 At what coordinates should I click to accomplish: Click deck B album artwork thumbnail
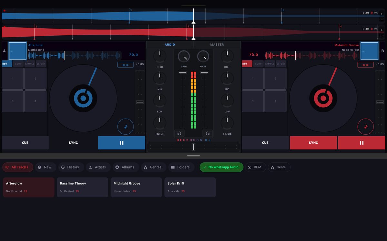369,51
